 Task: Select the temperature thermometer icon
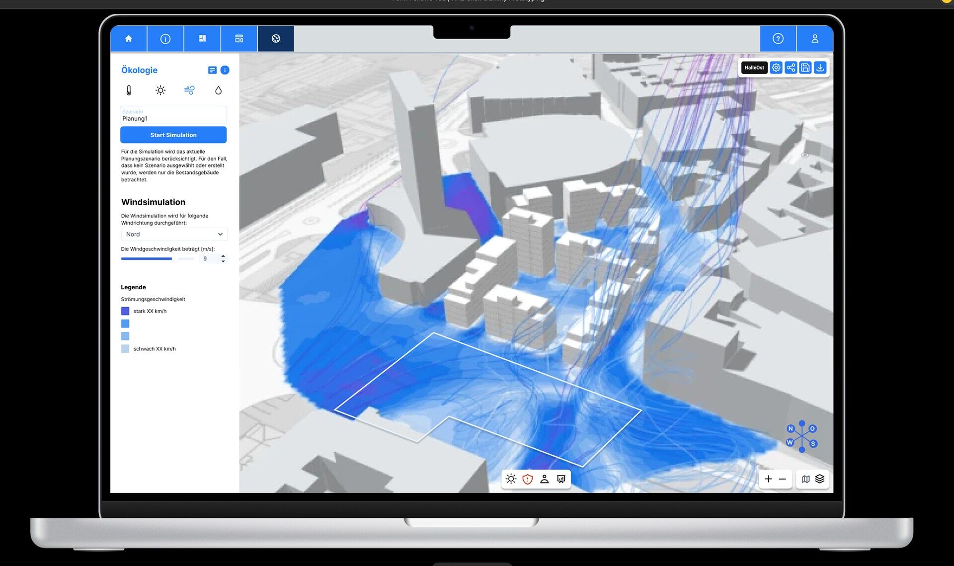click(x=129, y=90)
